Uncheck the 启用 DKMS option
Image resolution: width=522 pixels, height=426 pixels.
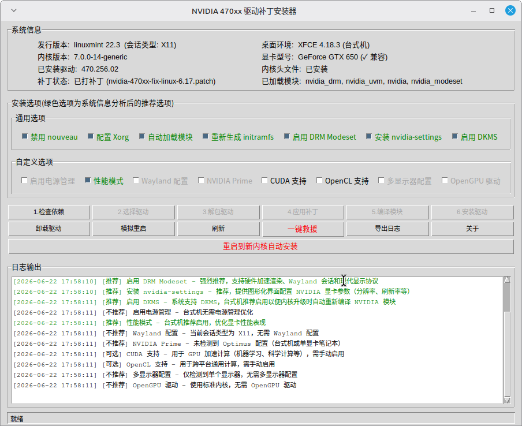[455, 136]
